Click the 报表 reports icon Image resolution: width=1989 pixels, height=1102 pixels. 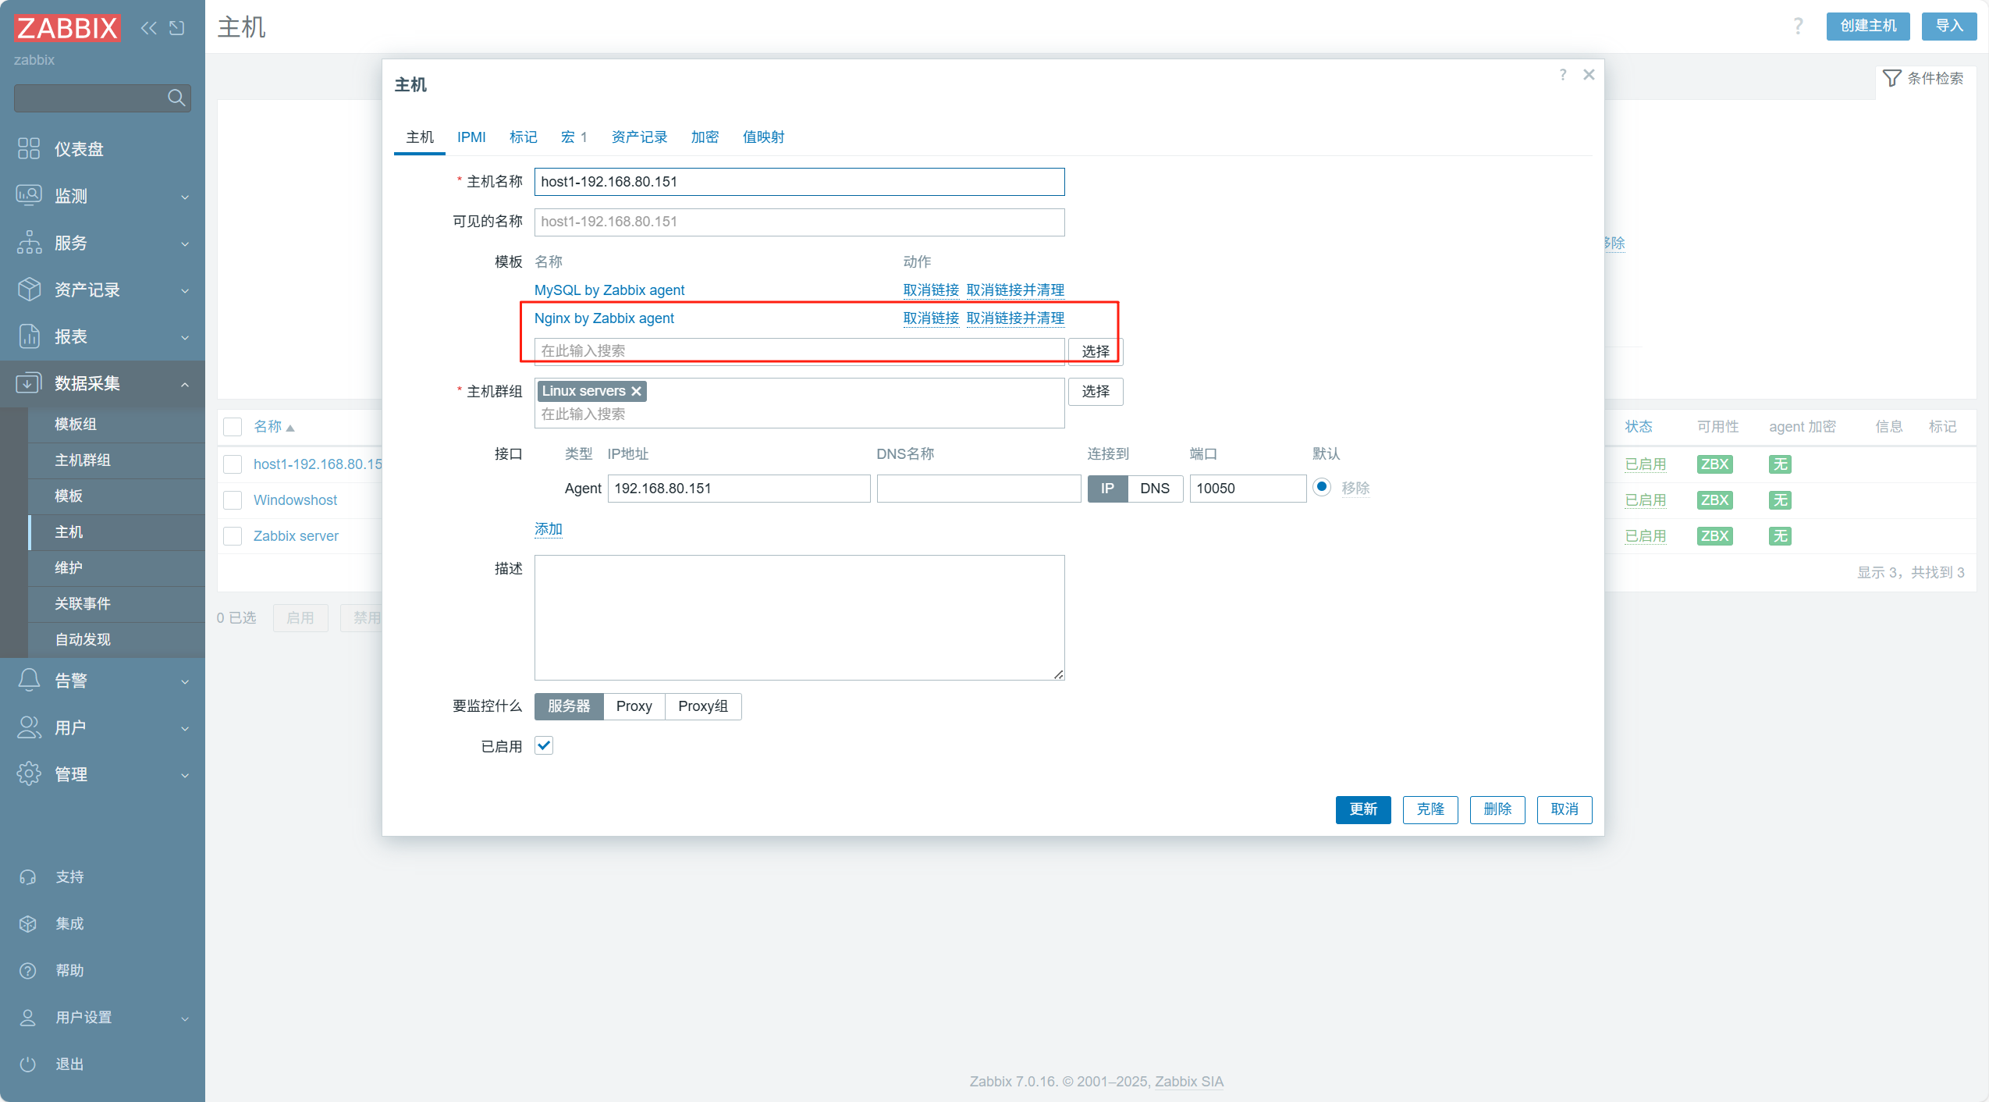(29, 336)
